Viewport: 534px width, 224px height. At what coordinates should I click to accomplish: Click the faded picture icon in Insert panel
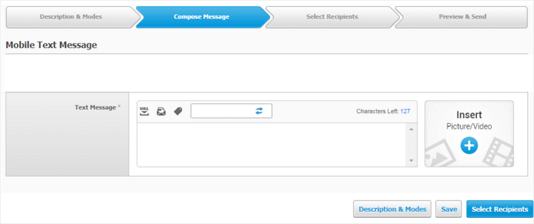coord(438,155)
